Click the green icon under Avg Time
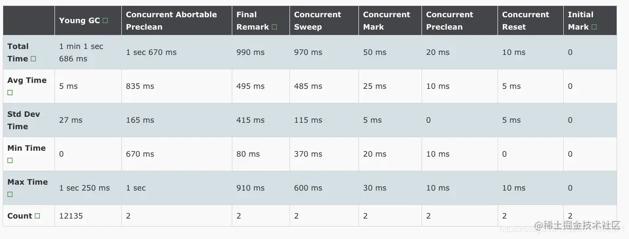This screenshot has height=239, width=629. pyautogui.click(x=10, y=93)
